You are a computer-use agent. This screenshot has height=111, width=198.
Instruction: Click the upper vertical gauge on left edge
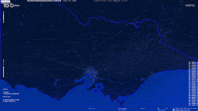(3, 17)
